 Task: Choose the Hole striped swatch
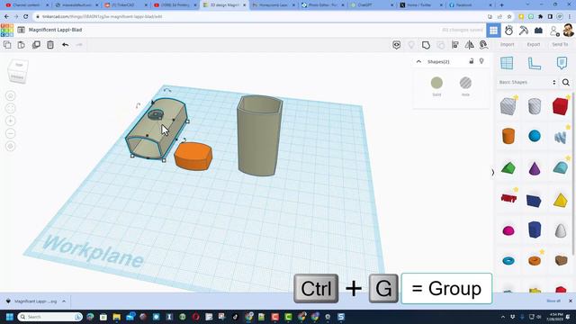point(465,83)
